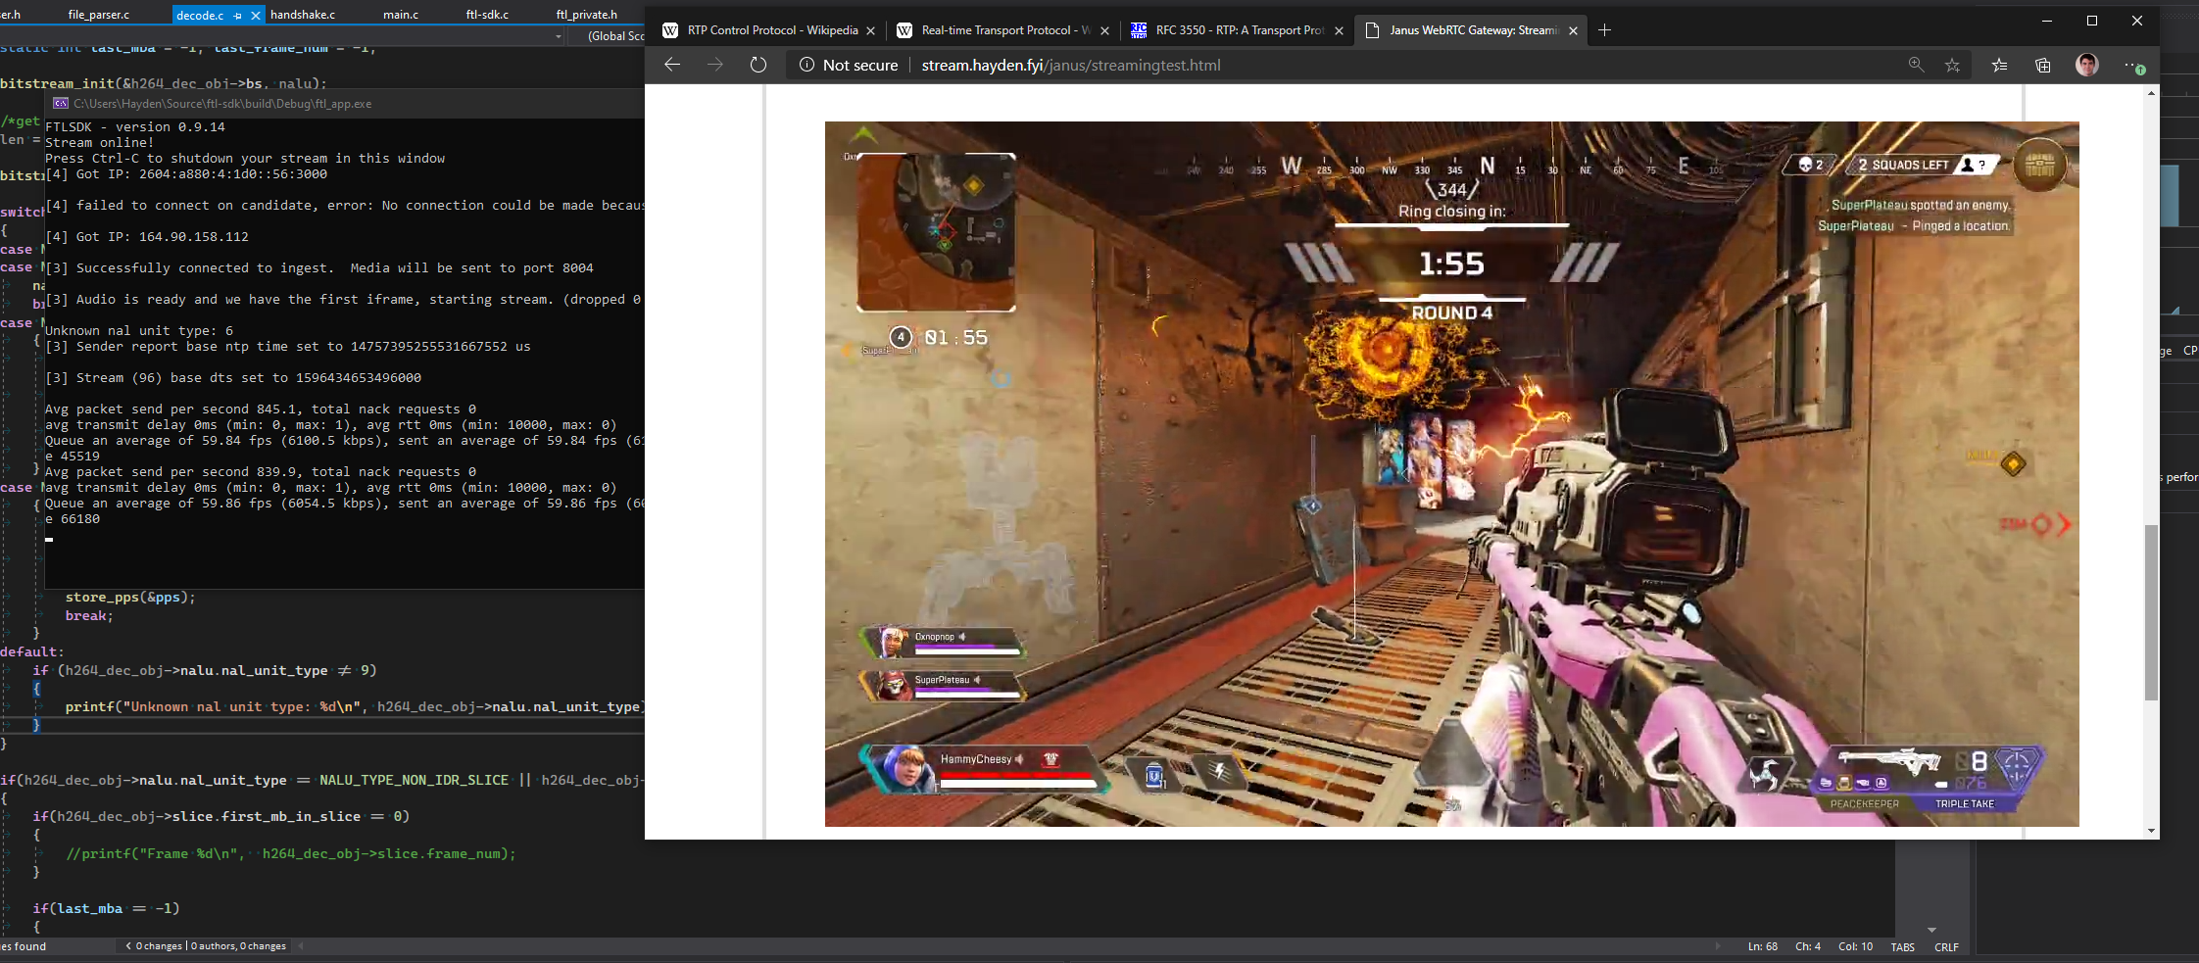
Task: Change the CRLF line ending setting
Action: (x=1946, y=946)
